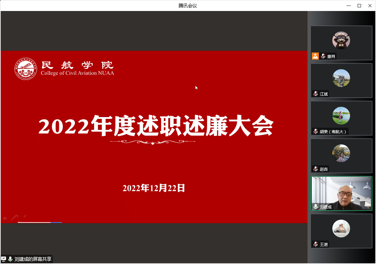Click the 2022年度述职述廉大会 slide title

tap(156, 126)
